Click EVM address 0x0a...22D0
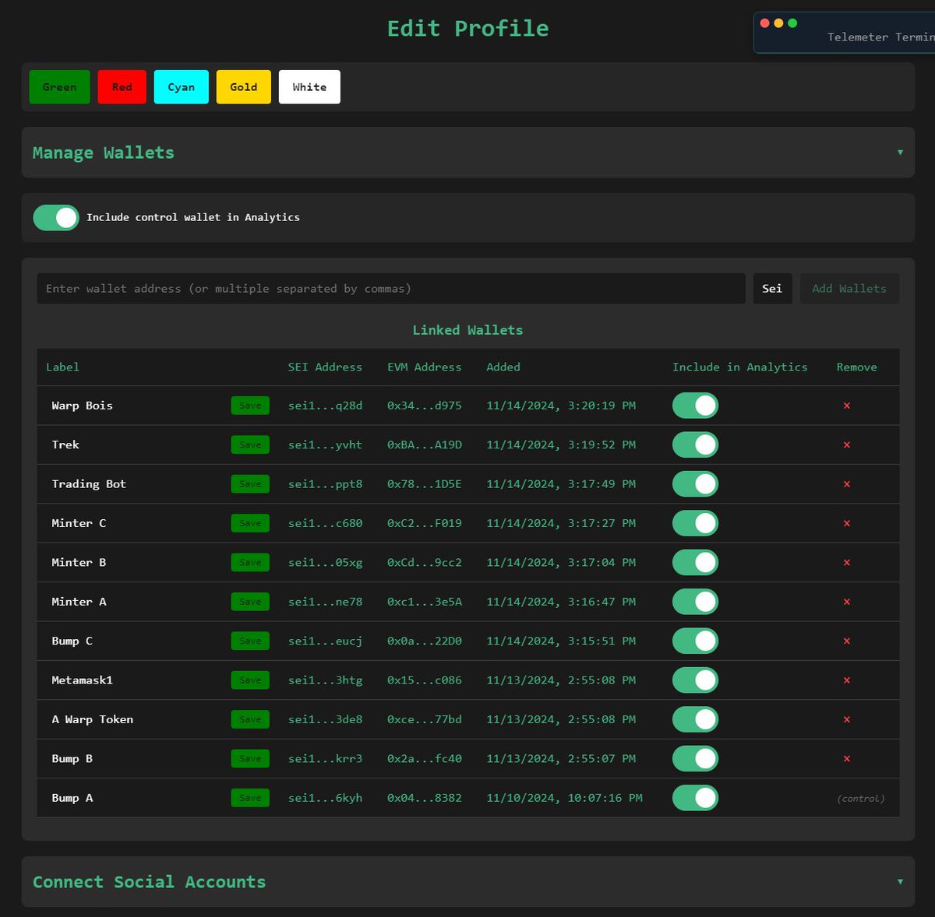The width and height of the screenshot is (935, 917). point(425,641)
